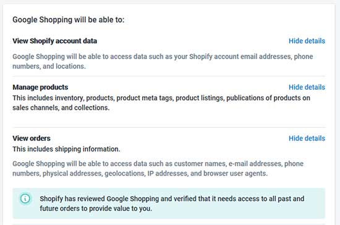This screenshot has height=225, width=340.
Task: Click the Shopify has reviewed Google Shopping notice text
Action: 172,203
